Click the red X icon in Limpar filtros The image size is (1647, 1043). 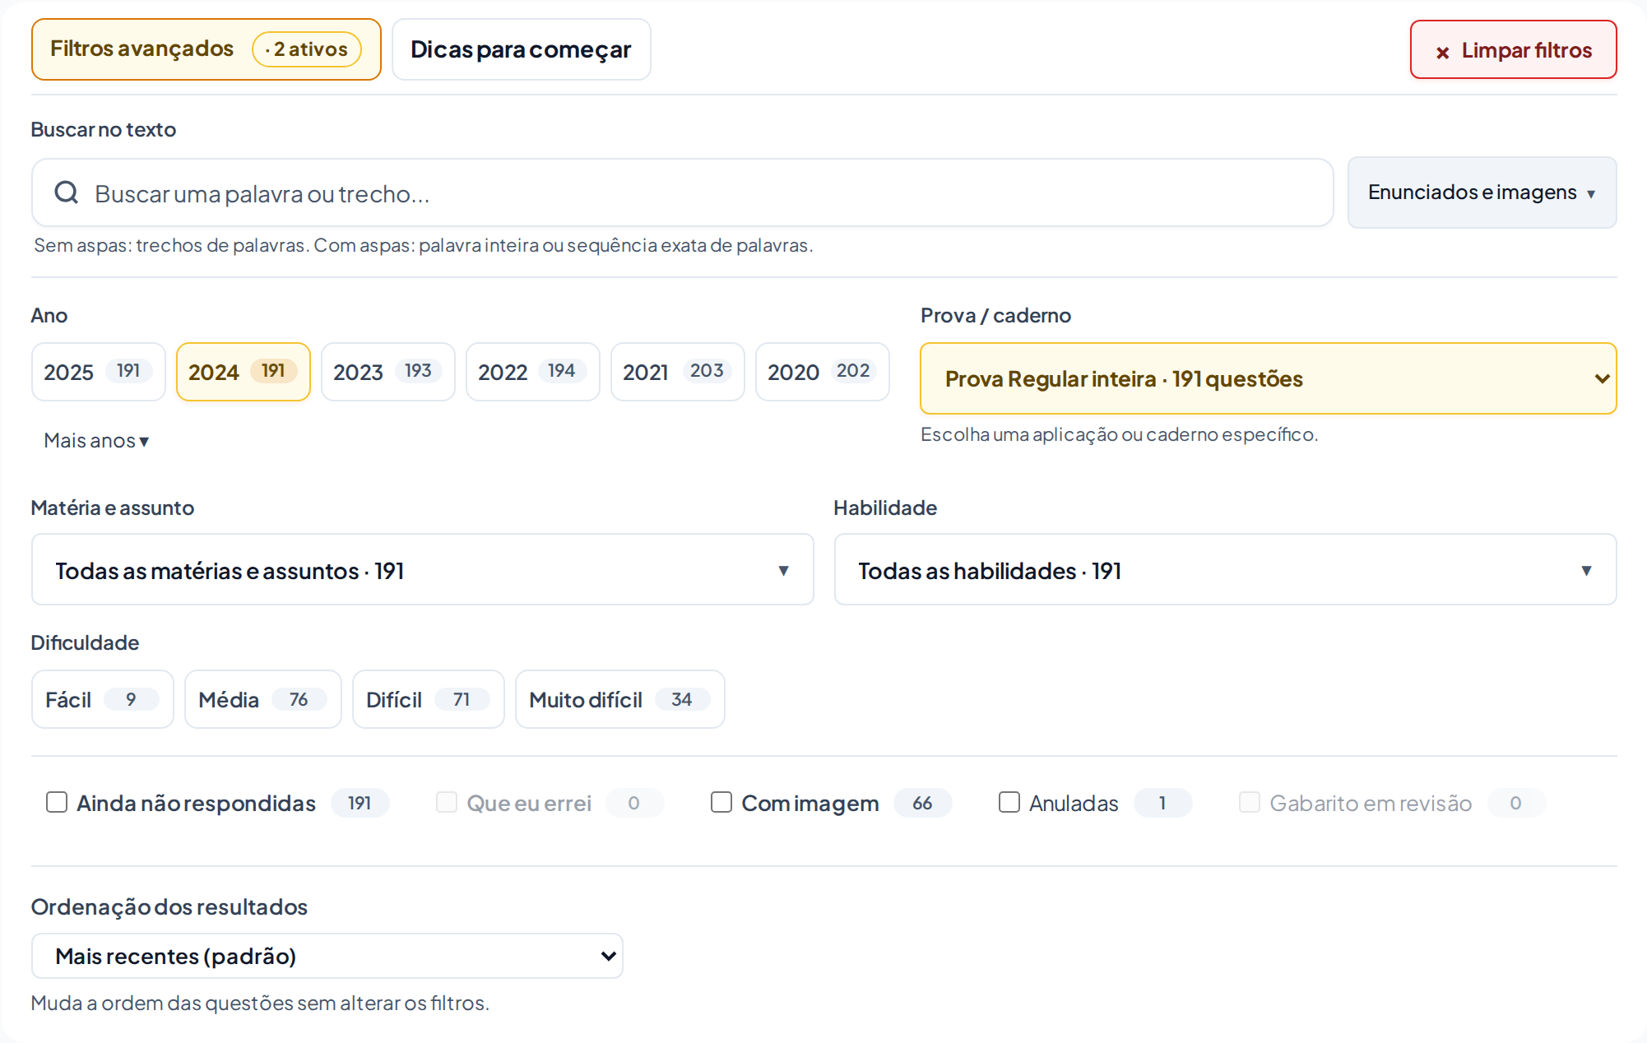[x=1442, y=53]
